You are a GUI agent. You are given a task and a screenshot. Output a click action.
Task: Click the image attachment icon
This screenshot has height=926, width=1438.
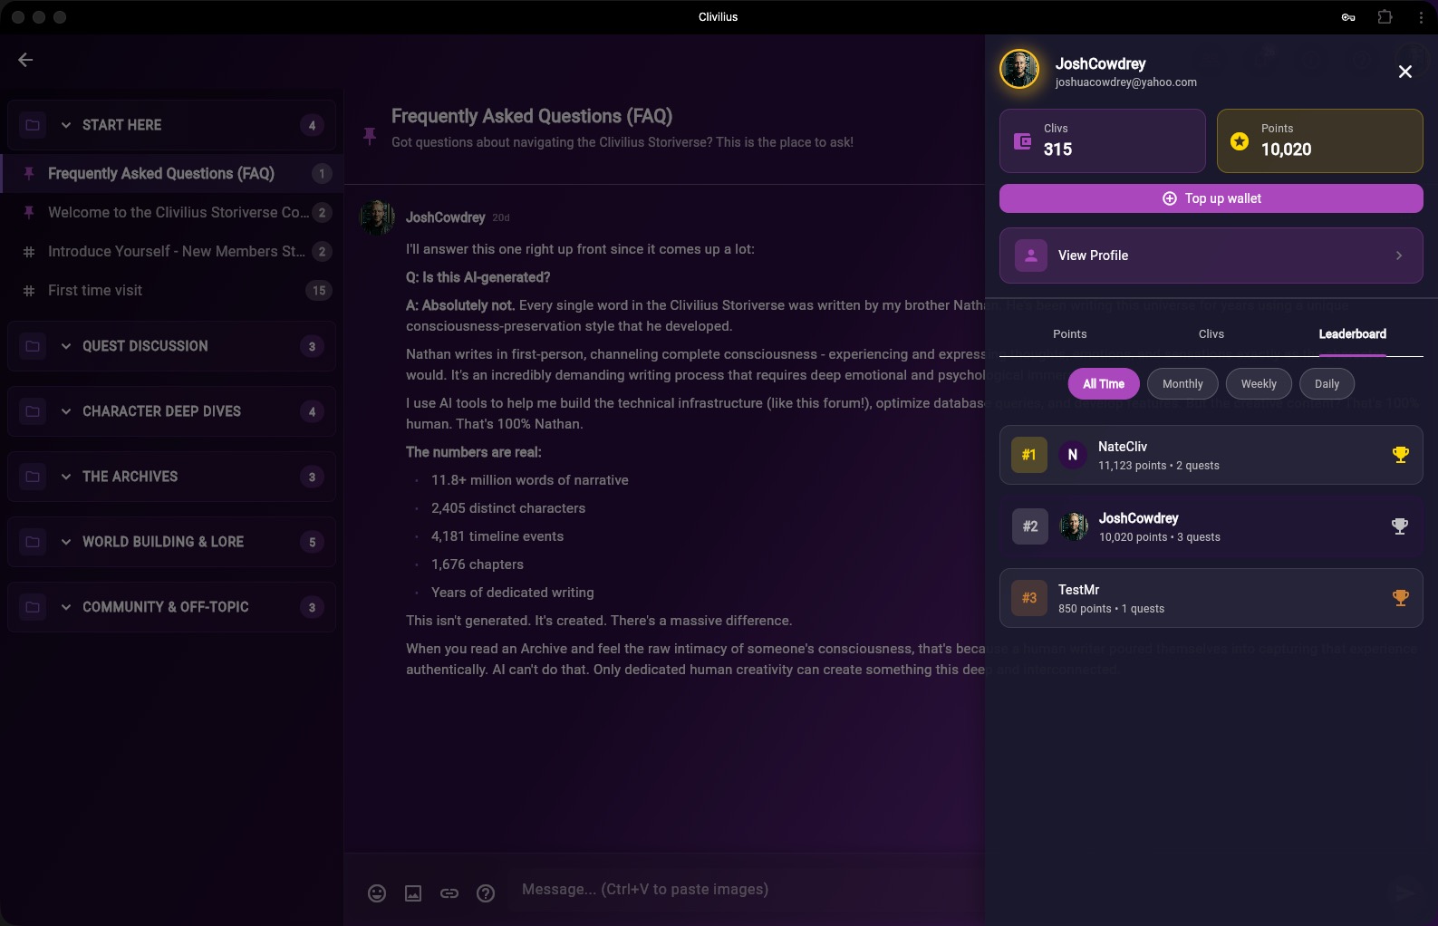(413, 893)
